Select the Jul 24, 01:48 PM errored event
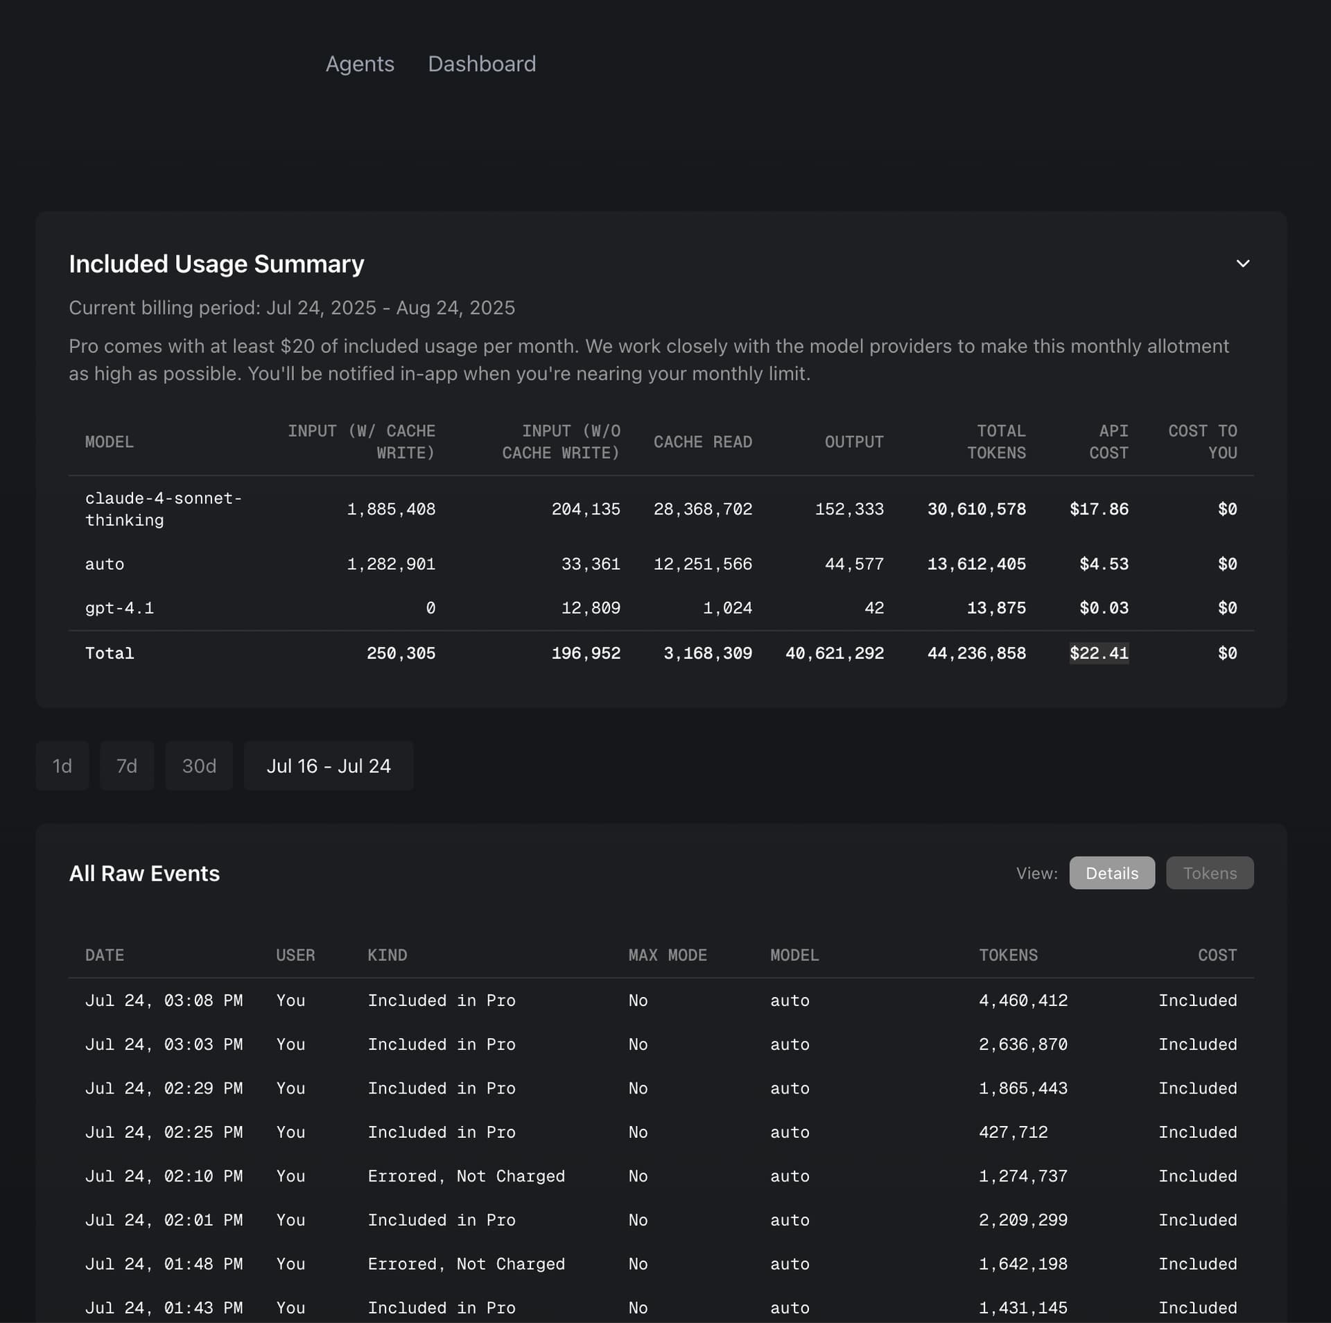The width and height of the screenshot is (1331, 1323). coord(466,1264)
